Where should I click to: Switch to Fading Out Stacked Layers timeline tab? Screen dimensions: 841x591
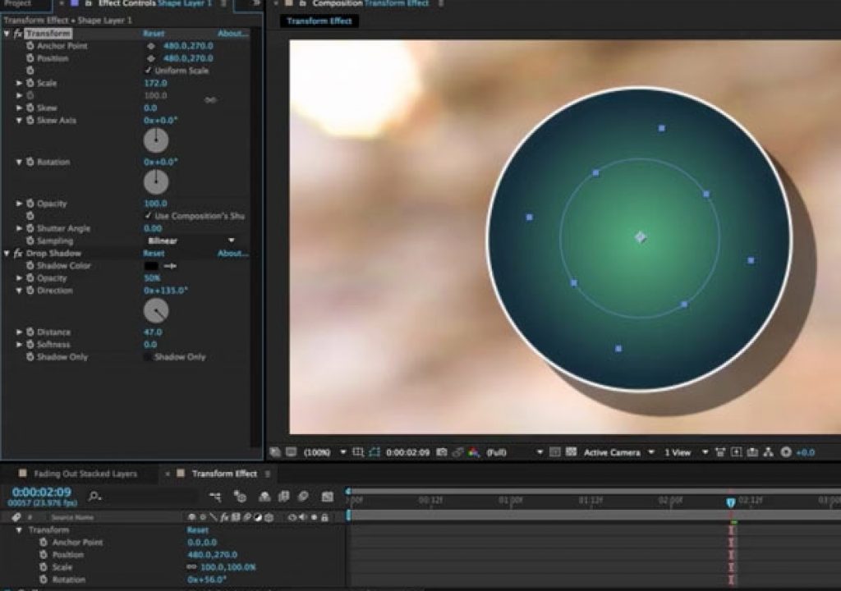tap(85, 474)
